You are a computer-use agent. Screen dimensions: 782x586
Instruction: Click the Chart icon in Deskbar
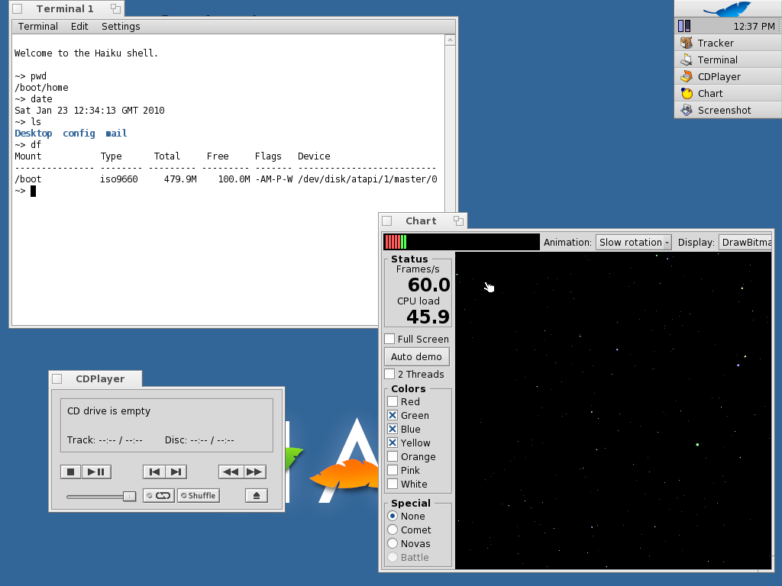click(x=687, y=94)
